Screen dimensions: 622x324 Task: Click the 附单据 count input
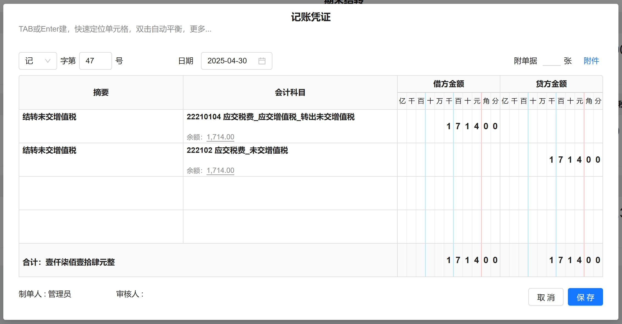pos(551,61)
